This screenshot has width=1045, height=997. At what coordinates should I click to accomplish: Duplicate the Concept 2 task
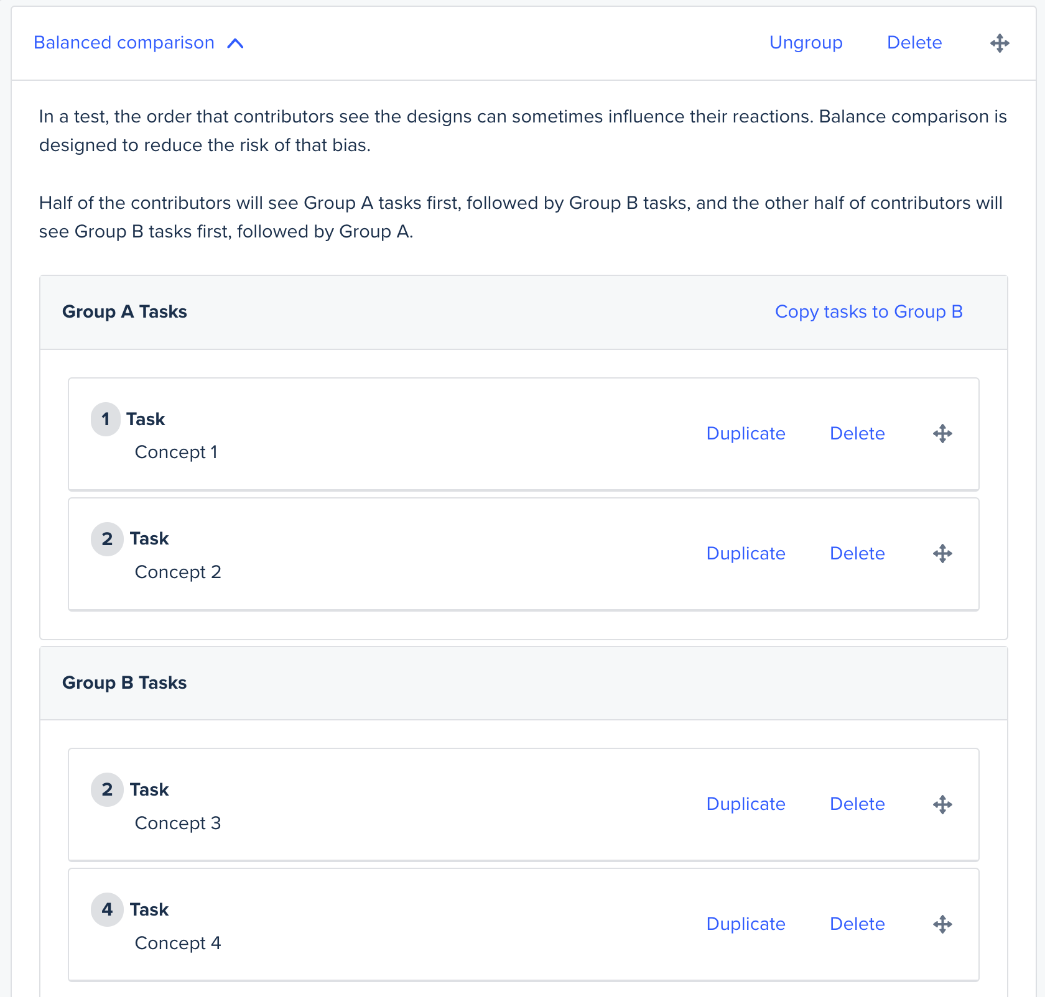(746, 553)
